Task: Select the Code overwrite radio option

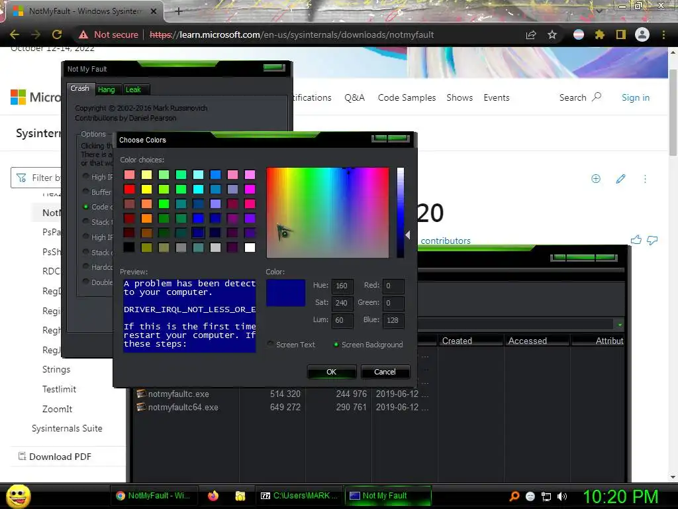Action: [x=86, y=207]
